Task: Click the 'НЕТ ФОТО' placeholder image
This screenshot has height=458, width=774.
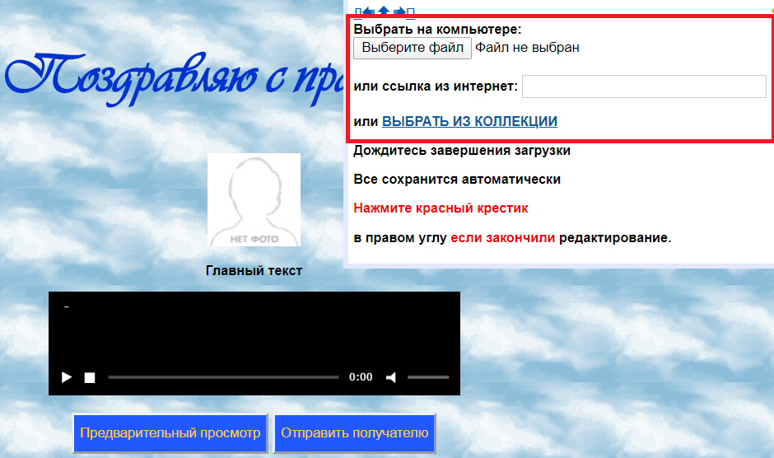Action: coord(254,200)
